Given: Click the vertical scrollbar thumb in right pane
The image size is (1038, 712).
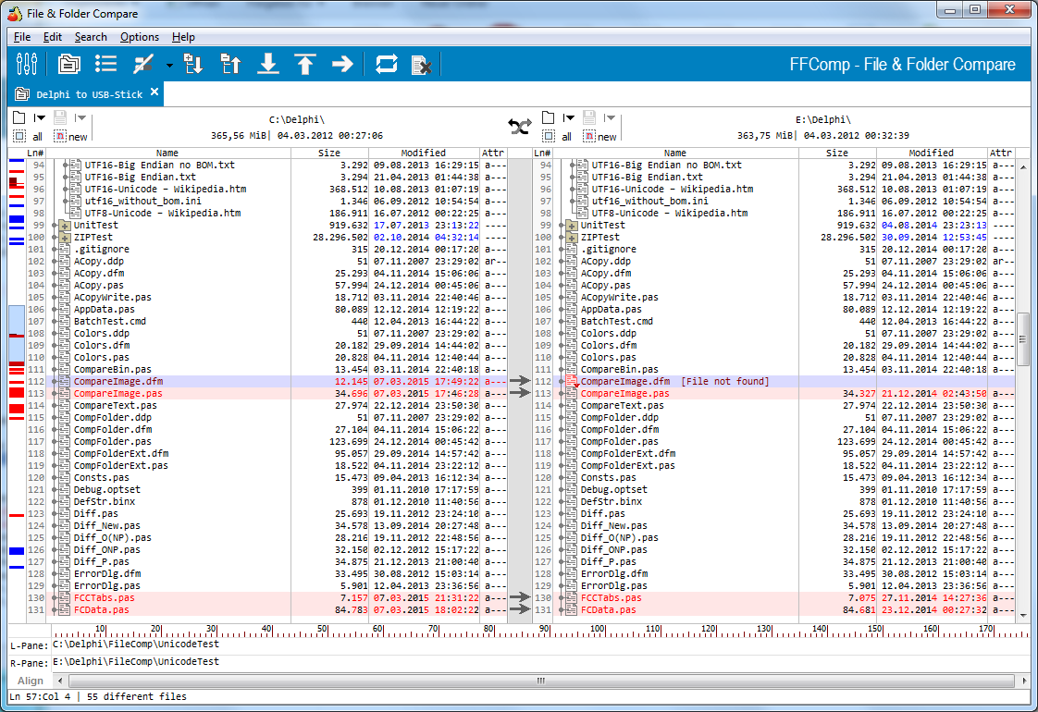Looking at the screenshot, I should [x=1023, y=339].
